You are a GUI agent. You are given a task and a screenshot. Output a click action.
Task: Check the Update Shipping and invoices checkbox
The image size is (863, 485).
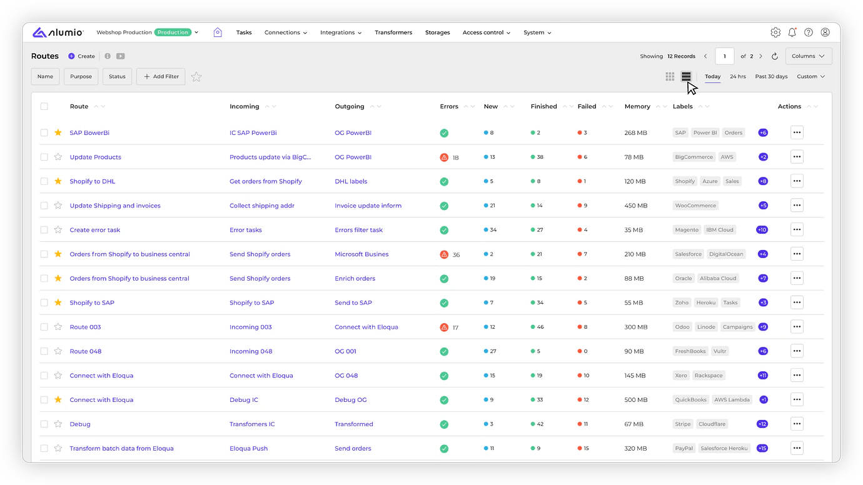pos(44,206)
